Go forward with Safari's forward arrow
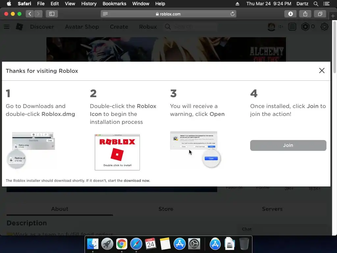 (38, 14)
